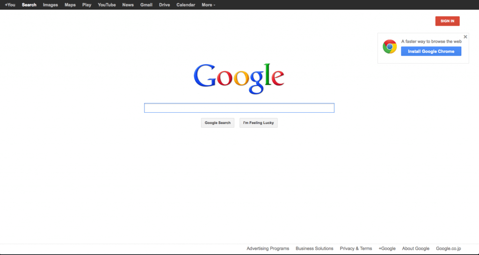Click Install Google Chrome button
This screenshot has width=479, height=255.
tap(431, 51)
